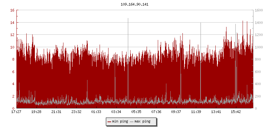
Task: Select the min ping legend label
Action: [x=120, y=122]
